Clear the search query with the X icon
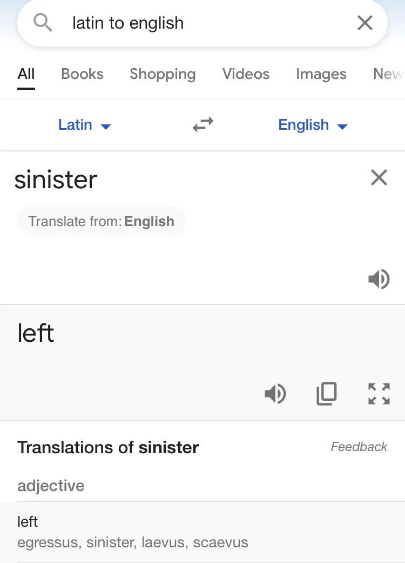The height and width of the screenshot is (563, 405). coord(365,23)
